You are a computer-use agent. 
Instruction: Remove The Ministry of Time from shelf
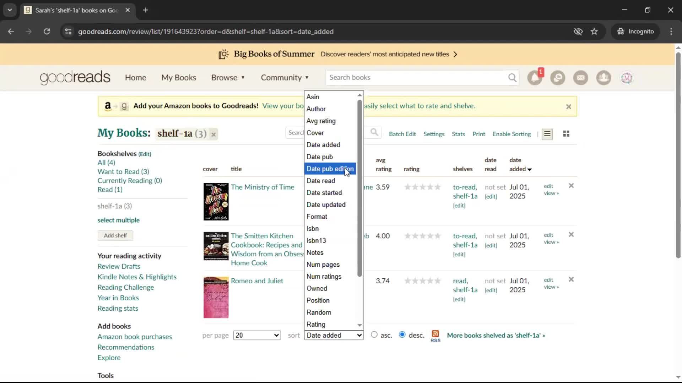[x=571, y=185]
